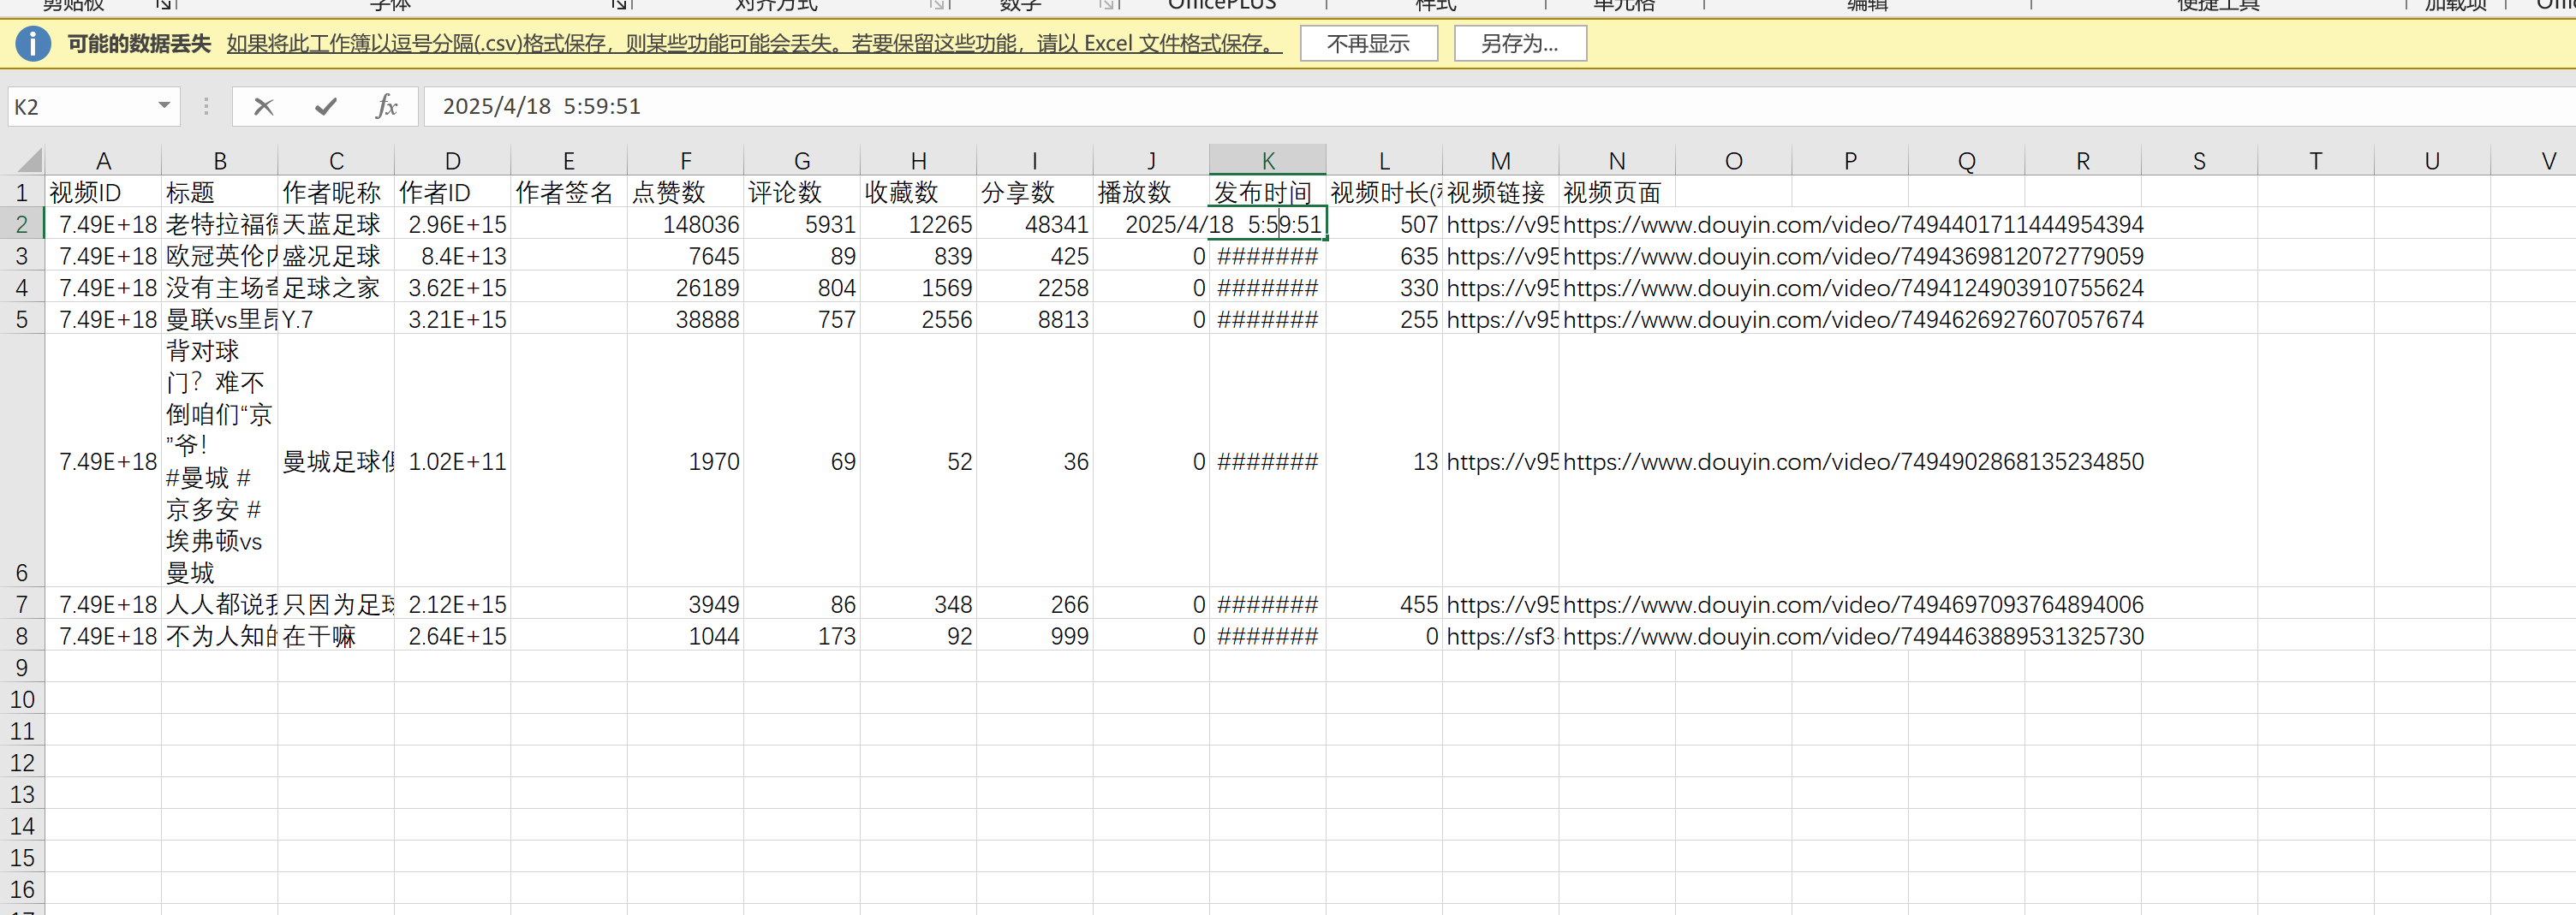The height and width of the screenshot is (915, 2576).
Task: Click the 评论数 header cell
Action: (x=802, y=192)
